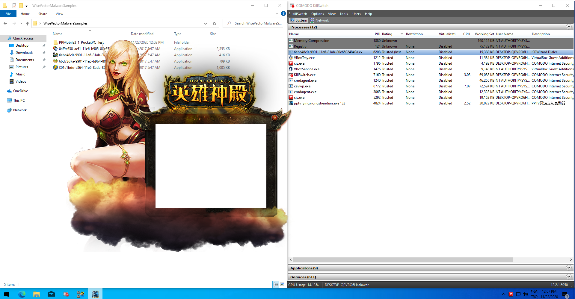Open the address bar history dropdown in Explorer
575x299 pixels.
tap(205, 23)
